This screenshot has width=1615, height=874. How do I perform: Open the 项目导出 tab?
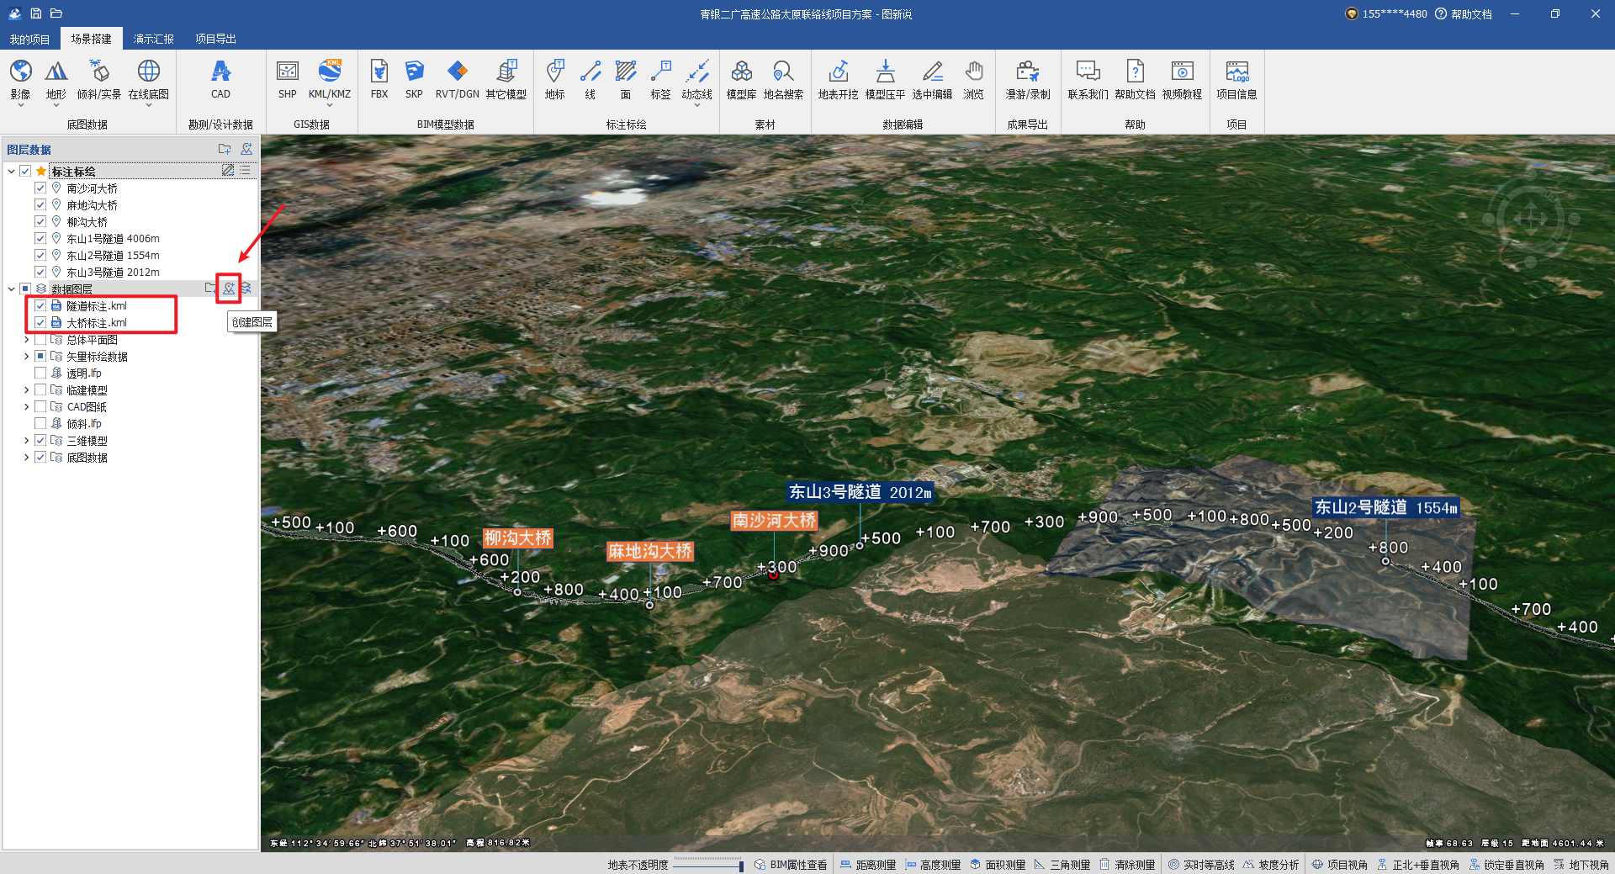click(215, 39)
